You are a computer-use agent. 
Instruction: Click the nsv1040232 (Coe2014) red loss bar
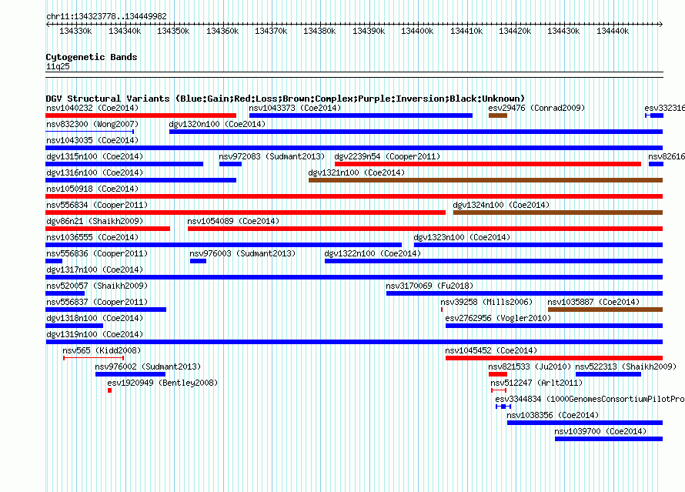pyautogui.click(x=141, y=115)
